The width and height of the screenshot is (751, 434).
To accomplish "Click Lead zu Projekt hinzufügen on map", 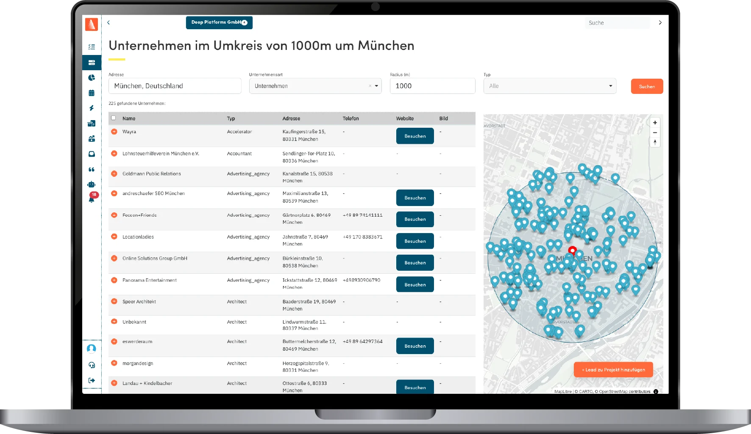I will click(x=613, y=369).
